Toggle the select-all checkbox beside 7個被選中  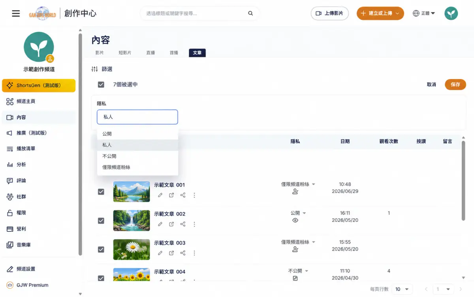coord(101,85)
